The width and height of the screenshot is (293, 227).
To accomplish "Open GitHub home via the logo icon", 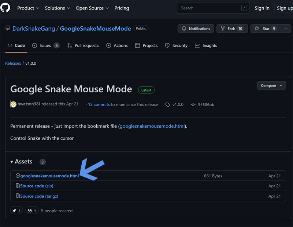I will click(6, 8).
